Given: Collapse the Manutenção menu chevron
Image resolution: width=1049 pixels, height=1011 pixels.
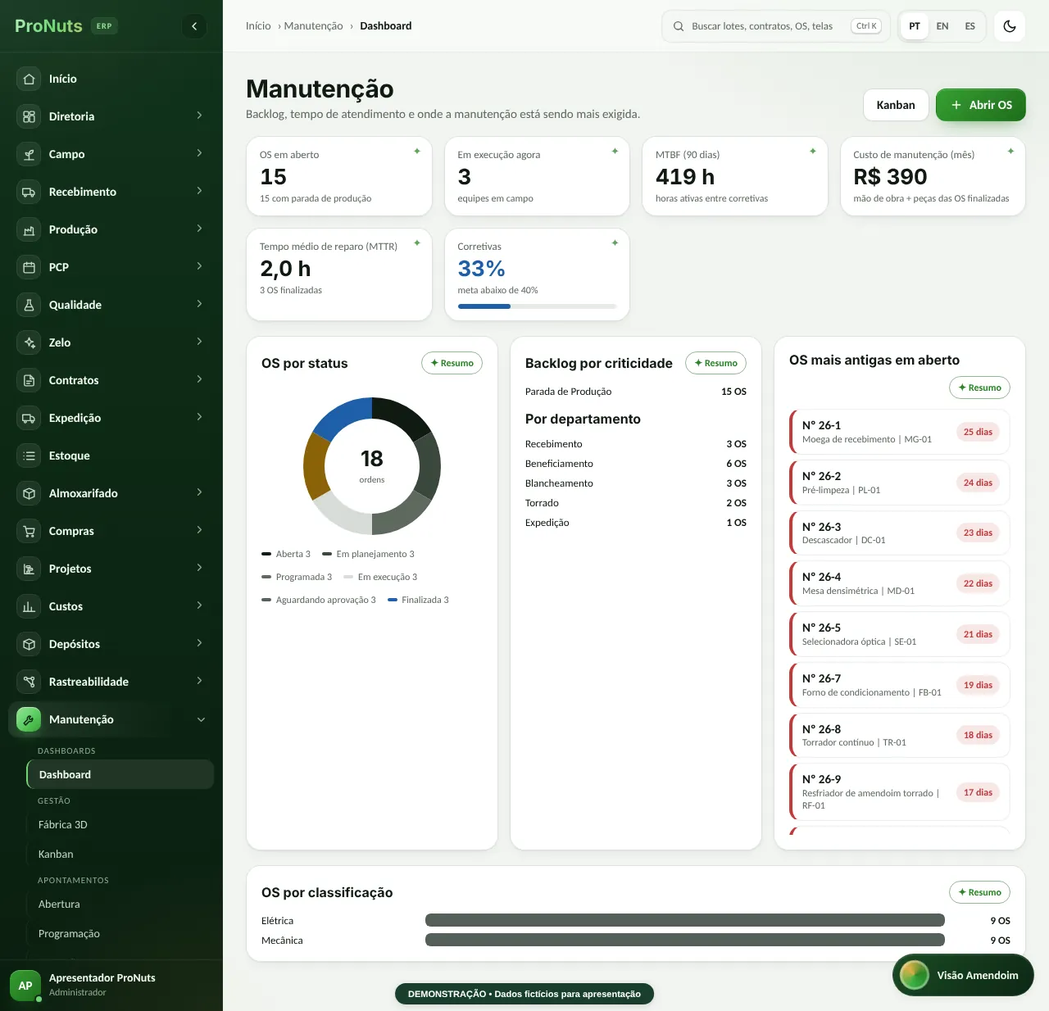Looking at the screenshot, I should pos(201,719).
